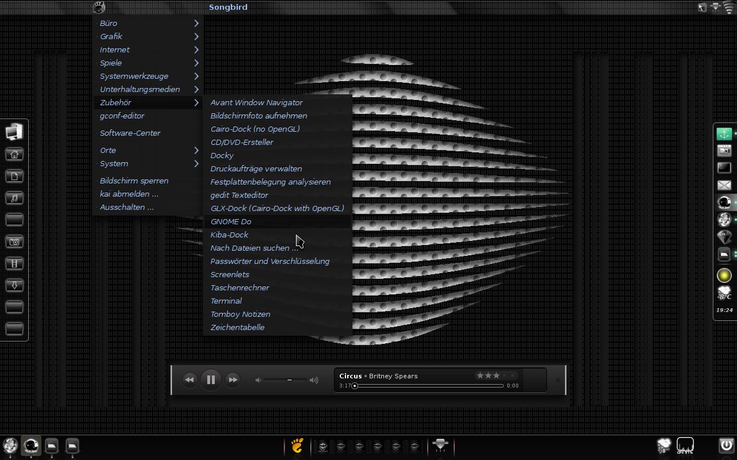Click the diamond gem icon in right dock
This screenshot has width=737, height=460.
point(724,236)
